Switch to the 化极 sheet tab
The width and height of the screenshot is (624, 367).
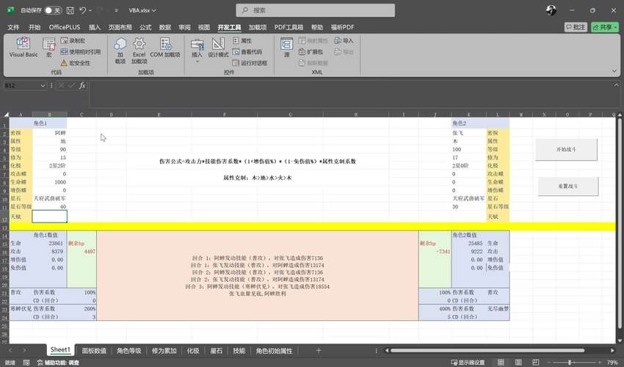193,351
